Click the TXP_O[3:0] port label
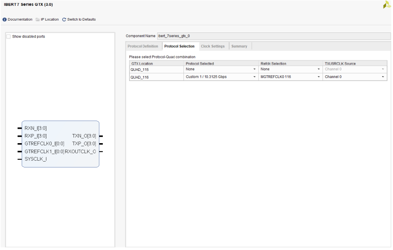 (84, 144)
